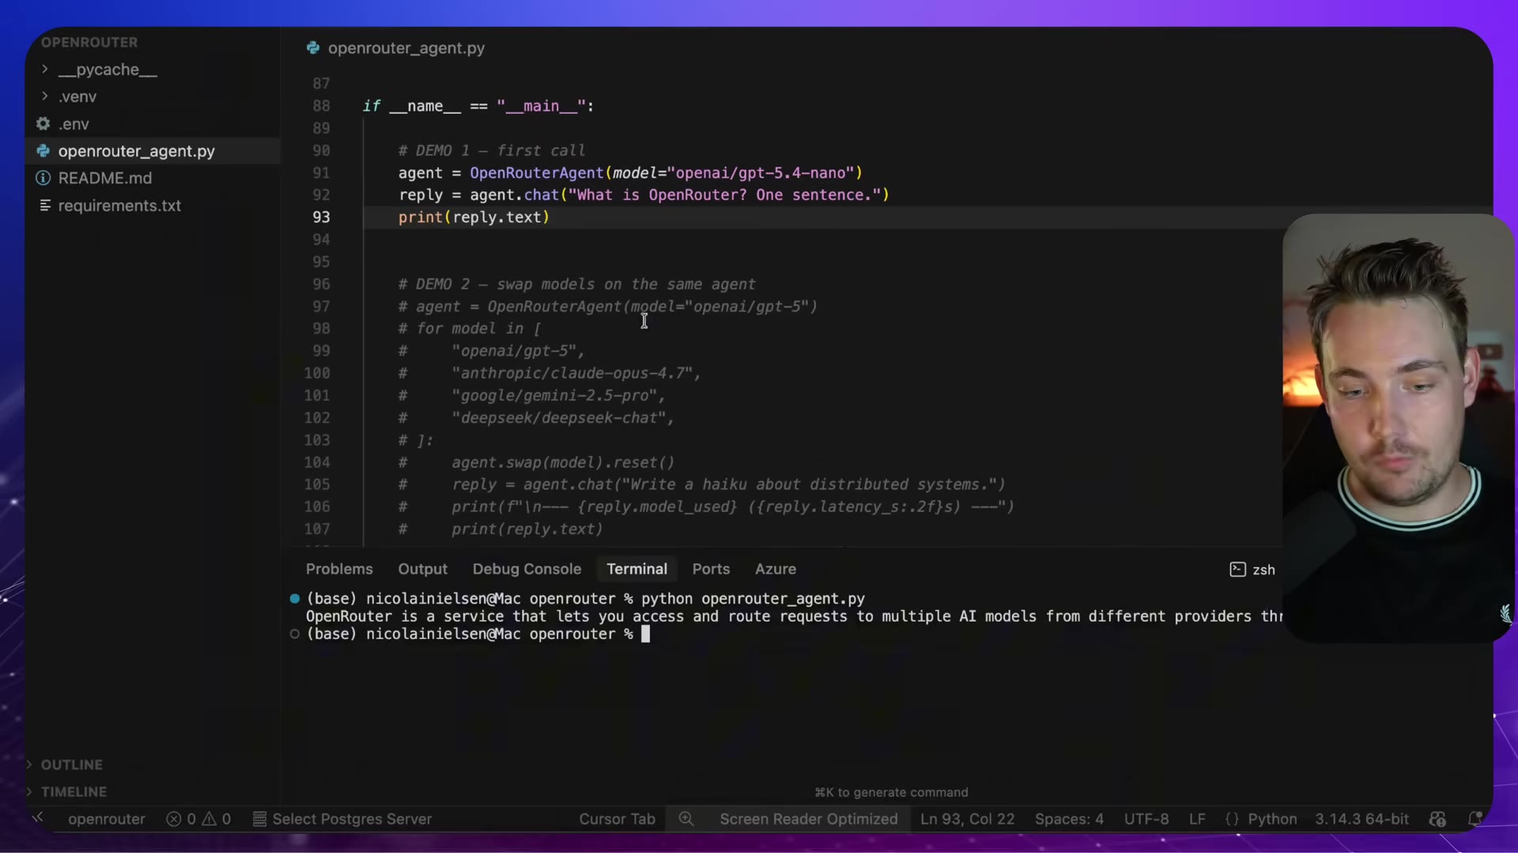Open README.md info icon in explorer
The height and width of the screenshot is (853, 1518).
click(x=43, y=178)
